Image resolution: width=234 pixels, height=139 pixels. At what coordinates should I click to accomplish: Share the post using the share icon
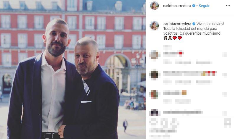click(175, 123)
